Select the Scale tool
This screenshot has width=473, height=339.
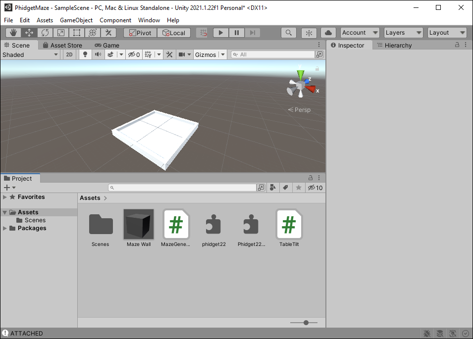click(60, 33)
